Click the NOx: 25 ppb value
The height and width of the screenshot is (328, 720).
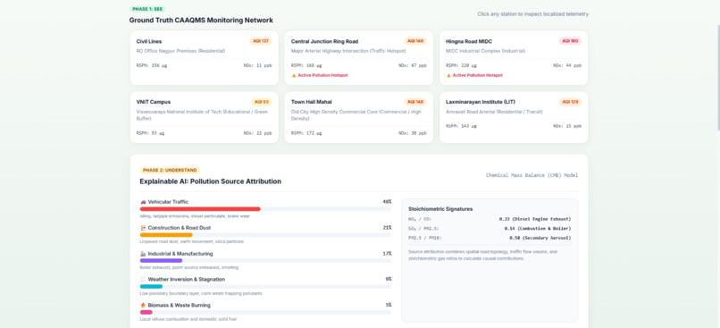click(x=567, y=126)
